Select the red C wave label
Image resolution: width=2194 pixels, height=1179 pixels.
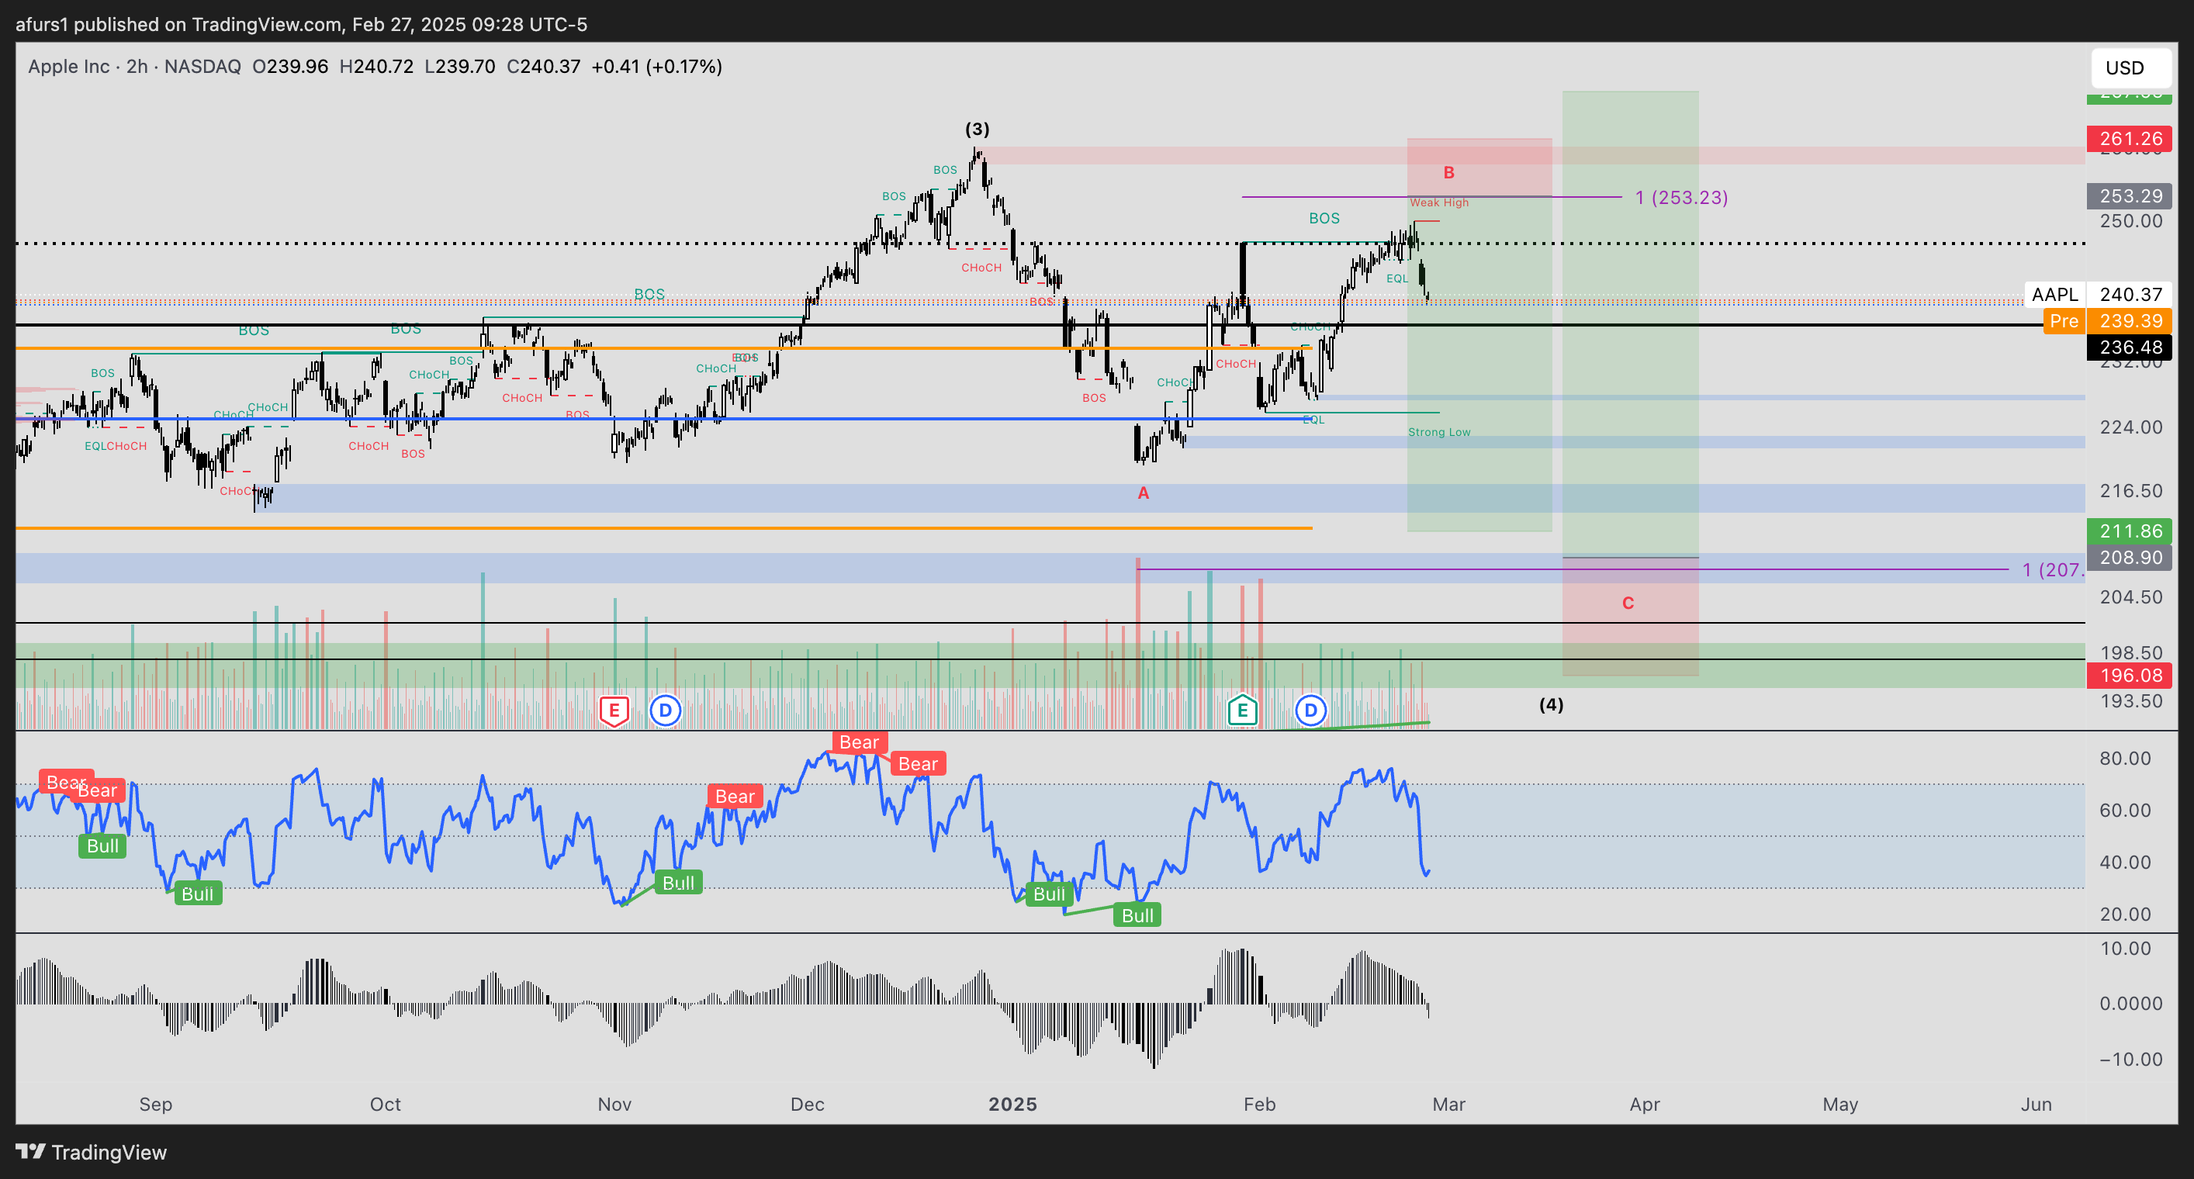point(1628,603)
